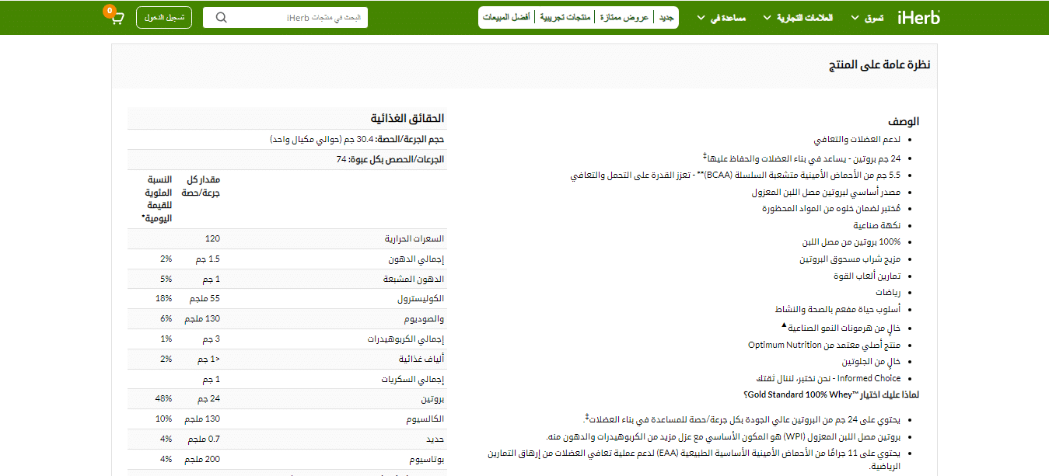Click the protein daily value 48%

pyautogui.click(x=165, y=400)
